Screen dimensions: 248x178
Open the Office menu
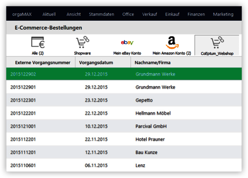[128, 14]
